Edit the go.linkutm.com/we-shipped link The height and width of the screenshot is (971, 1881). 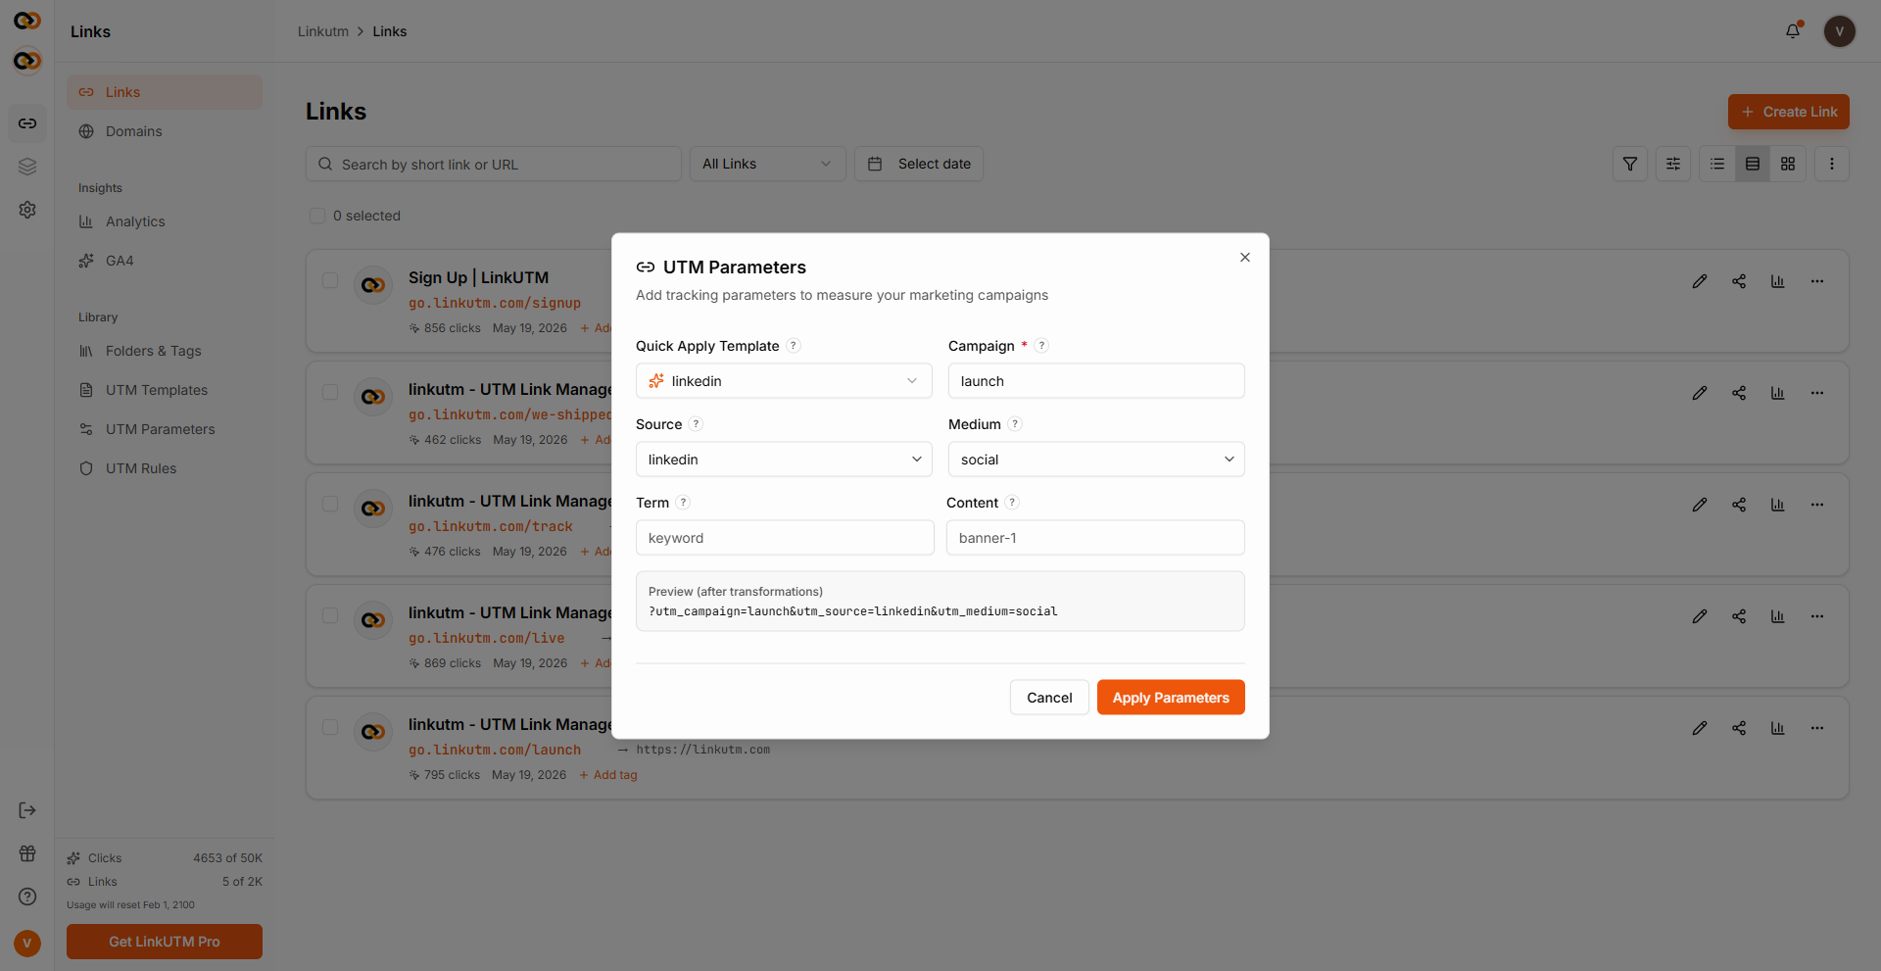[1700, 393]
